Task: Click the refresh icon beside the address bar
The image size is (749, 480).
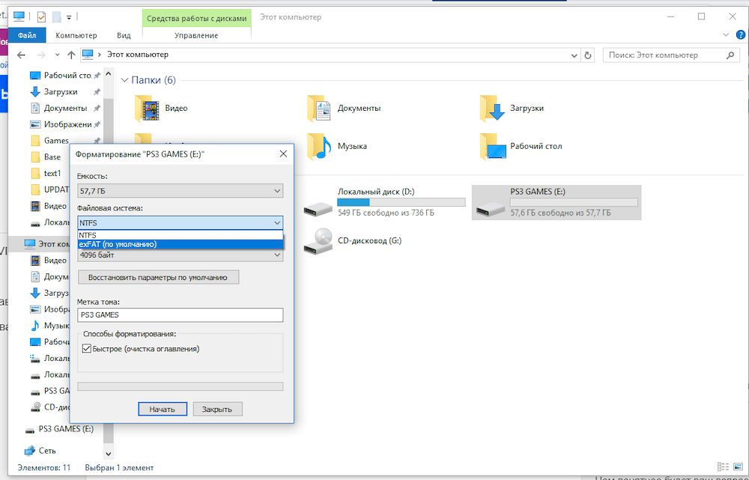Action: [x=588, y=55]
